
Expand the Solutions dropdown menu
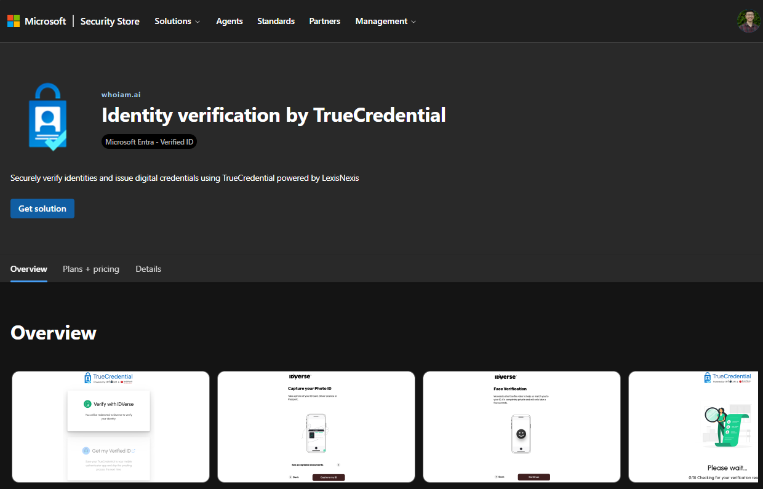coord(177,21)
